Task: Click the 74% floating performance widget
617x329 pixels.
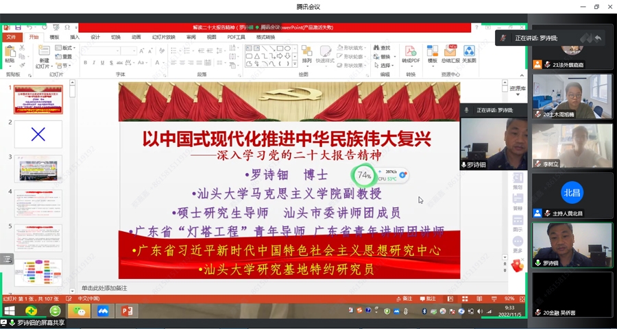Action: tap(364, 176)
